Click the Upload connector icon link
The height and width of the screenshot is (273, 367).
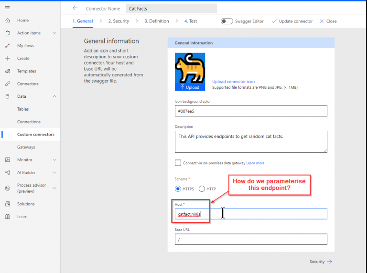click(x=233, y=82)
